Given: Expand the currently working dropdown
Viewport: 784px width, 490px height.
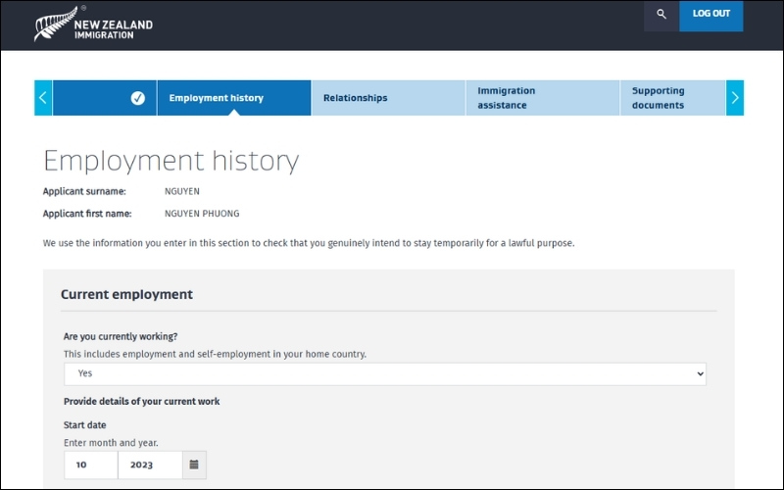Looking at the screenshot, I should 384,373.
